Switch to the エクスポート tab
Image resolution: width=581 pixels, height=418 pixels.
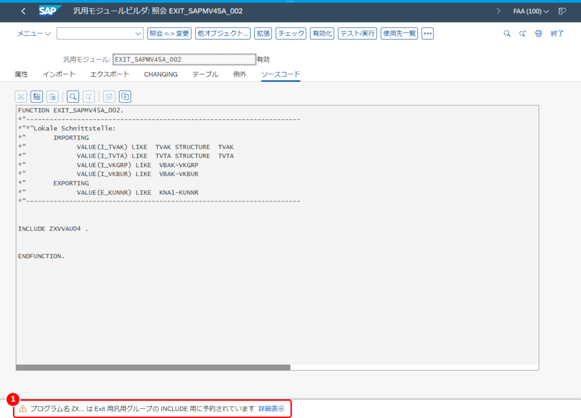coord(110,74)
